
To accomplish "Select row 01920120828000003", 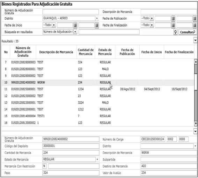I will pos(98,62).
